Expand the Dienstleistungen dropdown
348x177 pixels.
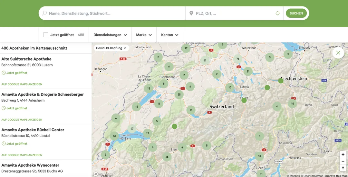[x=110, y=35]
